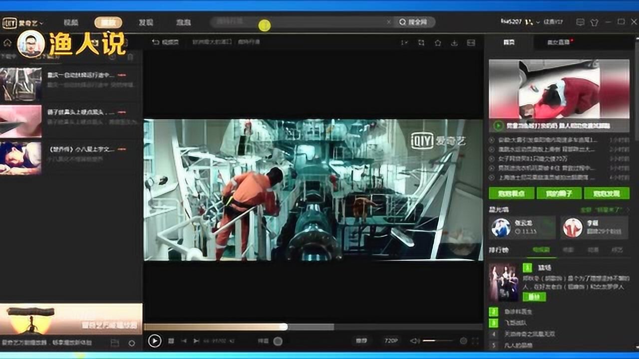Open the featured video thumbnail with red jacket
This screenshot has width=639, height=359.
pos(559,89)
